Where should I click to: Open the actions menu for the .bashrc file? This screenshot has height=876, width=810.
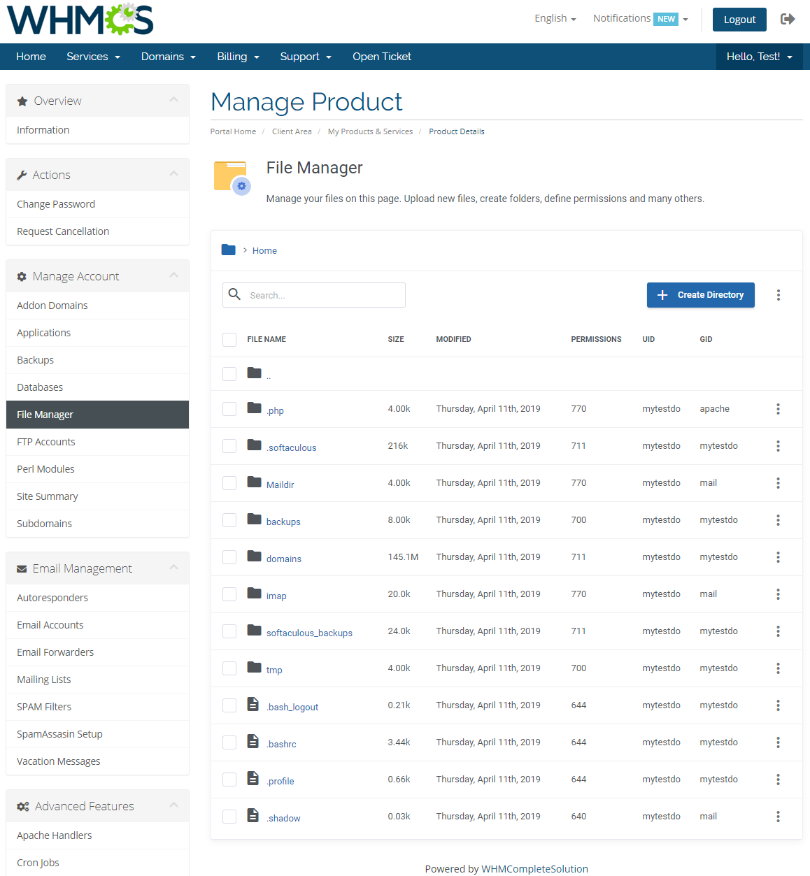coord(778,742)
